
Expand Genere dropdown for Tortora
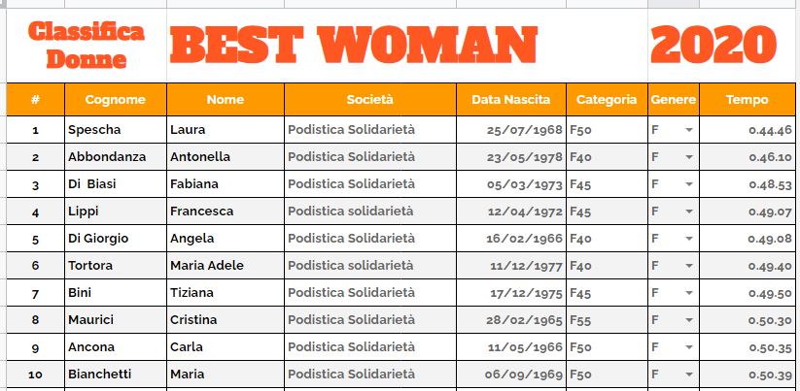[689, 266]
